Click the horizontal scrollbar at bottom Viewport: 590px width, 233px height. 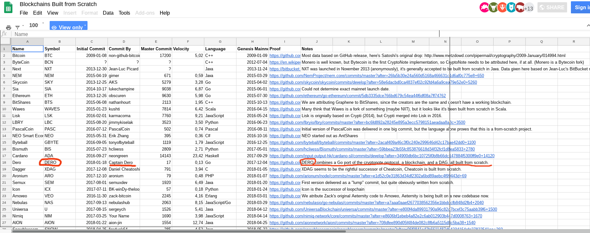(x=179, y=231)
